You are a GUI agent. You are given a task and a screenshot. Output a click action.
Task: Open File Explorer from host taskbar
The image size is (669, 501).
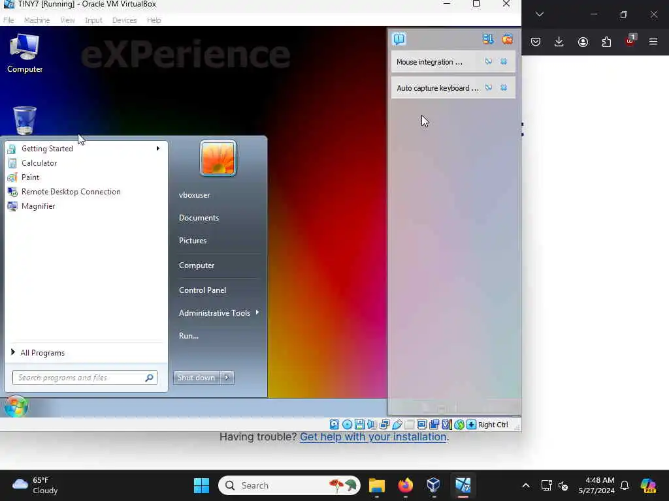[377, 485]
